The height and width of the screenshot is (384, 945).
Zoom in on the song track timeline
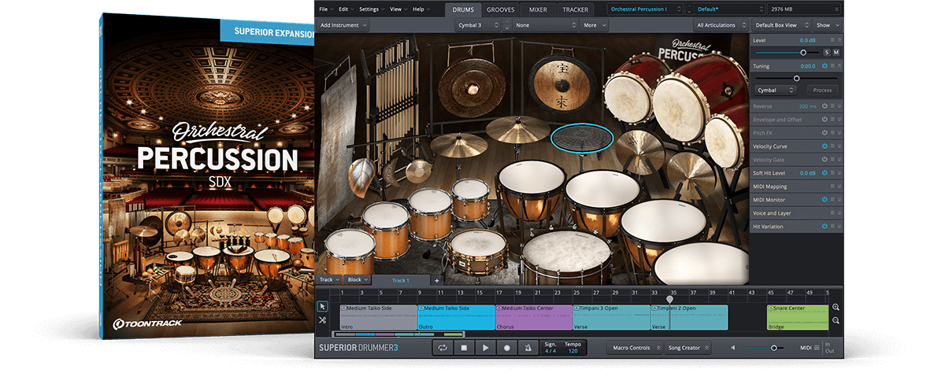836,308
